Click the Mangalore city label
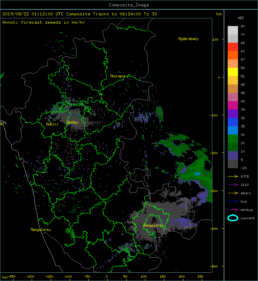Screen dimensions: 258x281 coord(41,230)
